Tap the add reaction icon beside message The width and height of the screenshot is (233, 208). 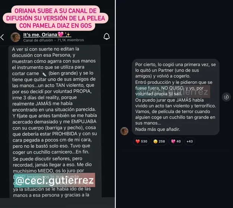(226, 97)
